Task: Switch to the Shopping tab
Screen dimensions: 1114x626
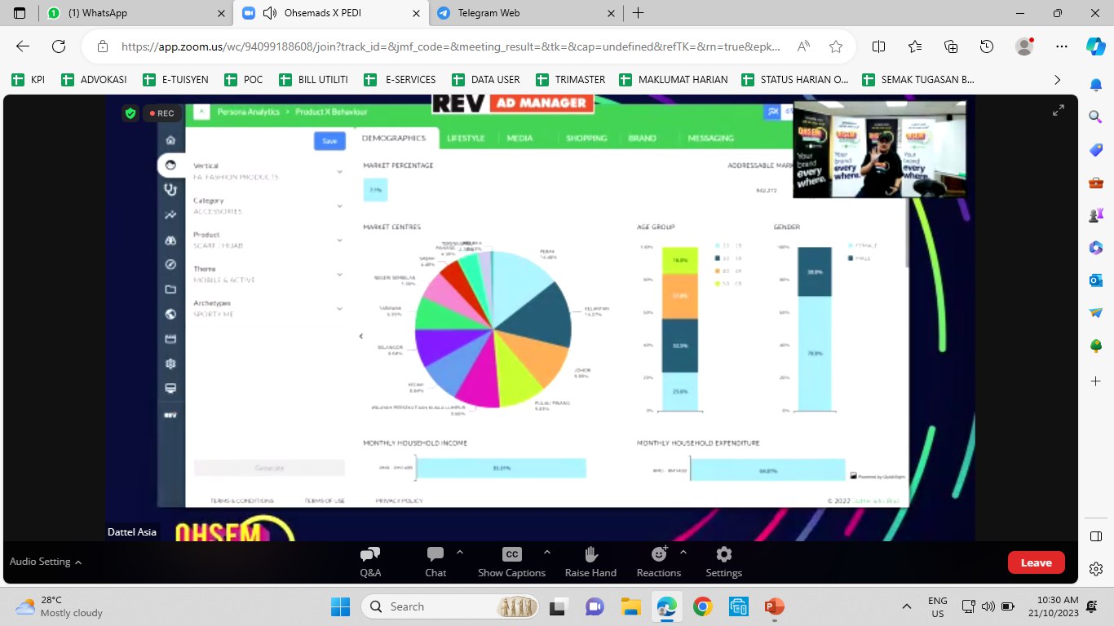Action: click(586, 139)
